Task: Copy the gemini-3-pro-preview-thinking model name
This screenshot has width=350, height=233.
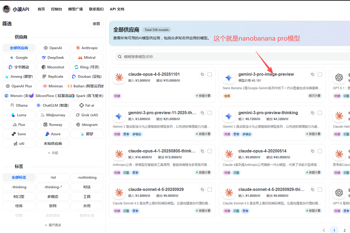Action: pos(313,113)
